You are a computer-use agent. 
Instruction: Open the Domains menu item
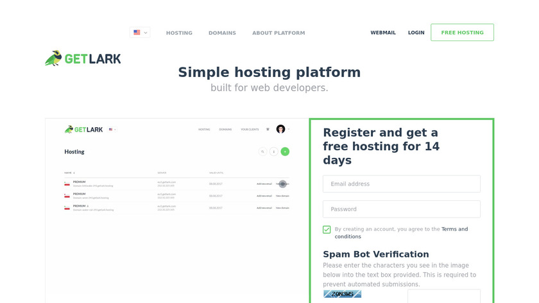(222, 33)
